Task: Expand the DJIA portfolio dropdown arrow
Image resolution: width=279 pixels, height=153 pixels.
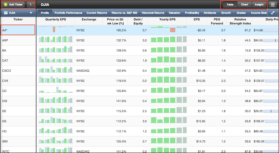Action: 31,13
